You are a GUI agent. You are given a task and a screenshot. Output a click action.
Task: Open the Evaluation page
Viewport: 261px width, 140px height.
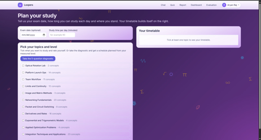coord(211,5)
